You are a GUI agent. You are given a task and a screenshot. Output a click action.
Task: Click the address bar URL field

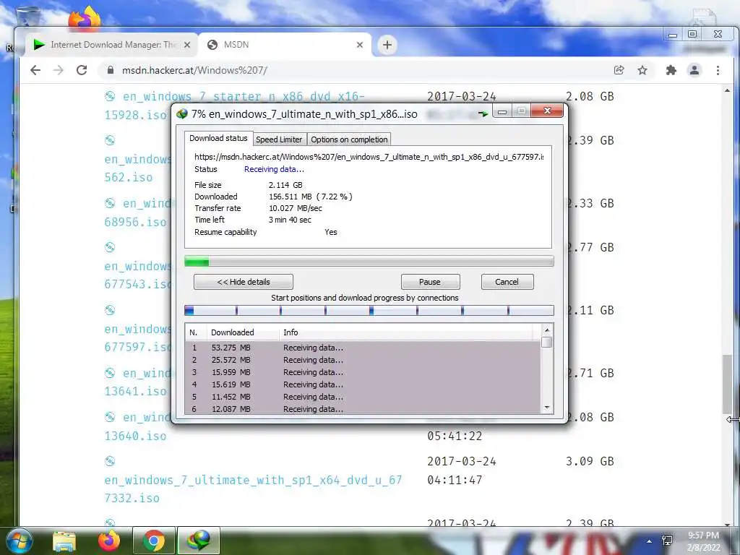[x=354, y=70]
